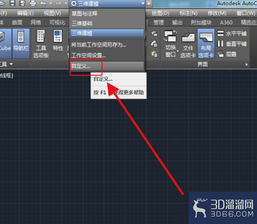The height and width of the screenshot is (224, 257).
Task: Select the 三维基础 workspace
Action: (107, 24)
